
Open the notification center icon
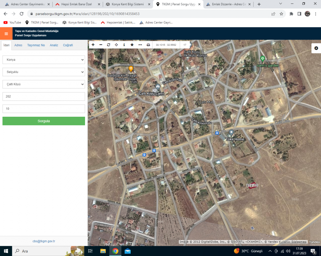[313, 251]
